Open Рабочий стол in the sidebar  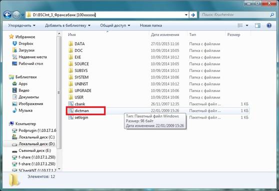tap(31, 63)
